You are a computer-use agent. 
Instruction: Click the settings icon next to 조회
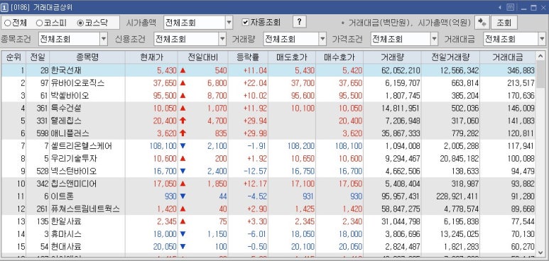[482, 23]
